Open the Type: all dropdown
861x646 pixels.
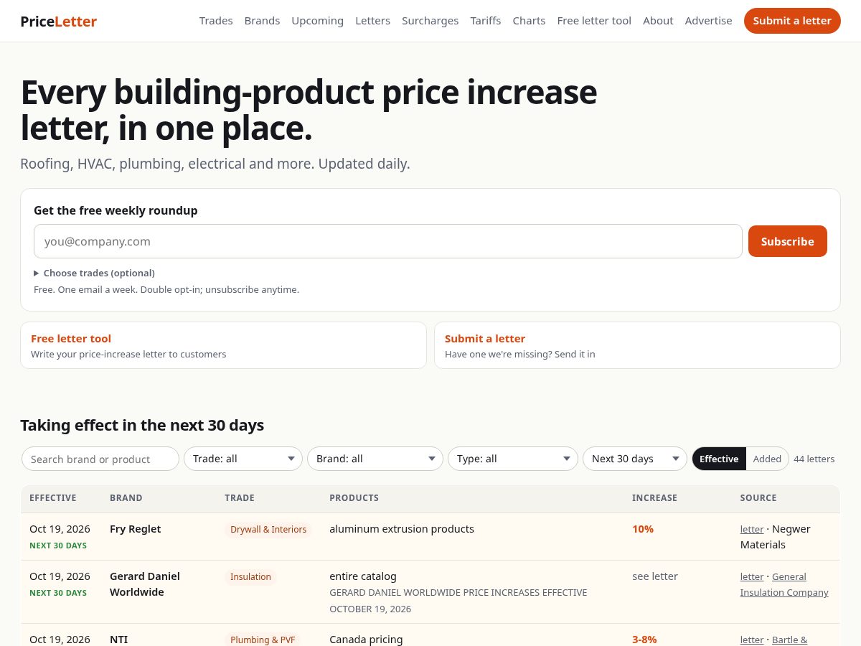pyautogui.click(x=512, y=459)
